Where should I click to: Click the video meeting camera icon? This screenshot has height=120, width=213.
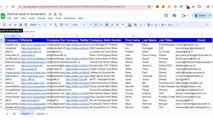[183, 15]
